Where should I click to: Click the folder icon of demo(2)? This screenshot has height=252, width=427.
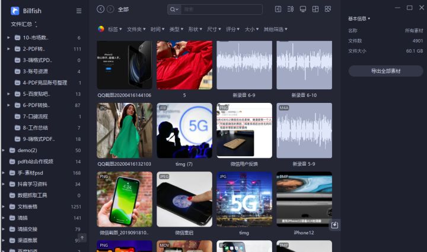(12, 150)
